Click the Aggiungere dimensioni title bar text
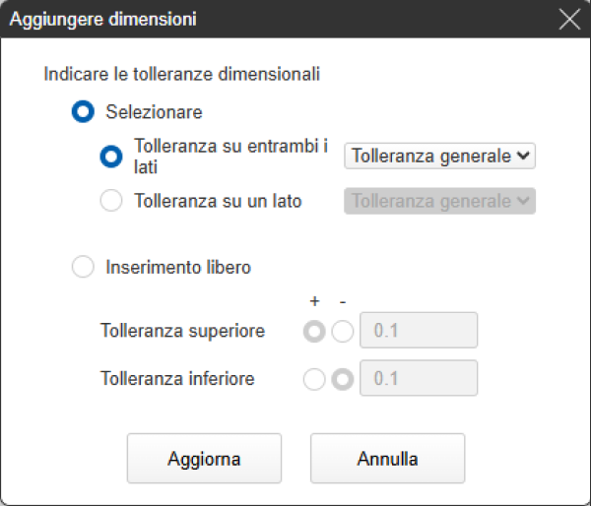 [x=101, y=20]
